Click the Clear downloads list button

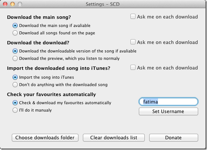(114, 137)
